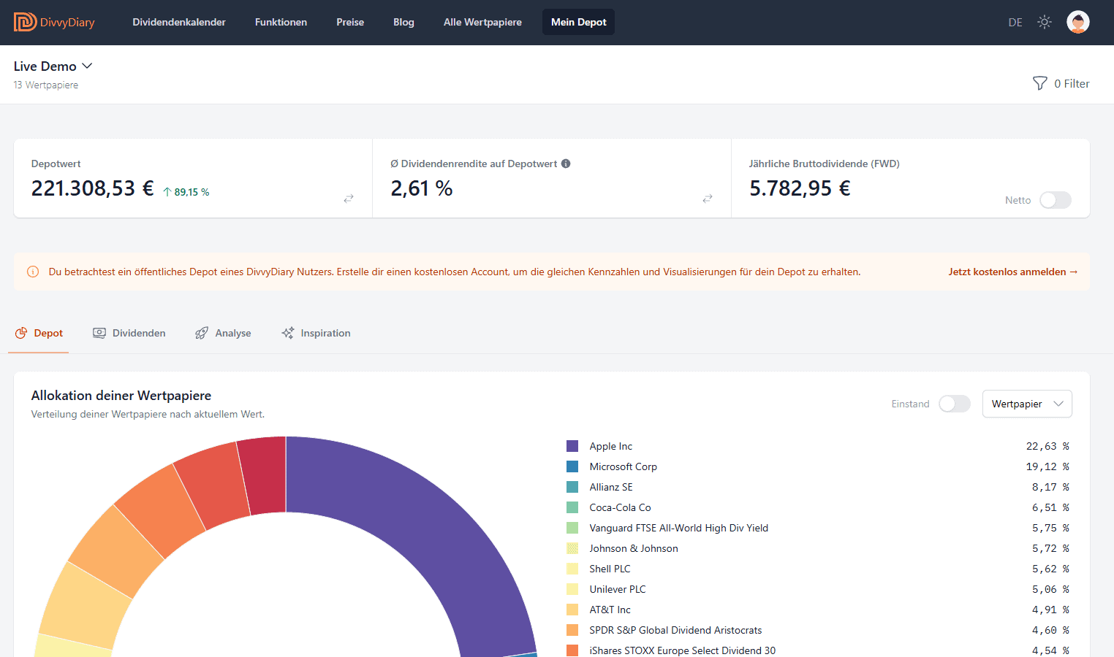The height and width of the screenshot is (657, 1114).
Task: Toggle the Einstand switch
Action: (x=955, y=404)
